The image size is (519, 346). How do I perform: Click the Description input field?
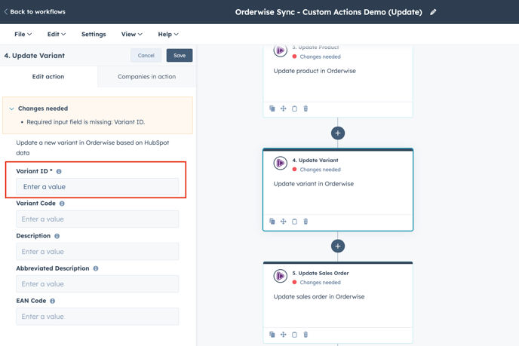click(x=97, y=251)
